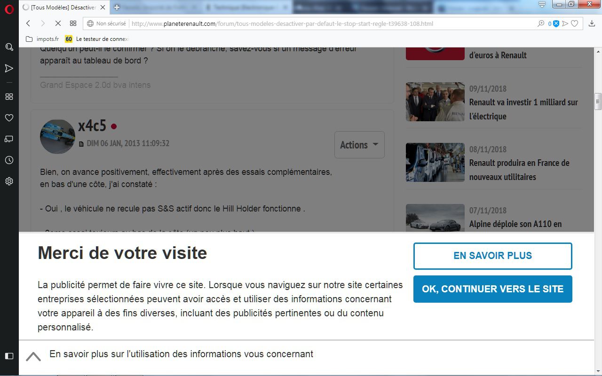Image resolution: width=602 pixels, height=376 pixels.
Task: Open History clock in sidebar
Action: (9, 160)
